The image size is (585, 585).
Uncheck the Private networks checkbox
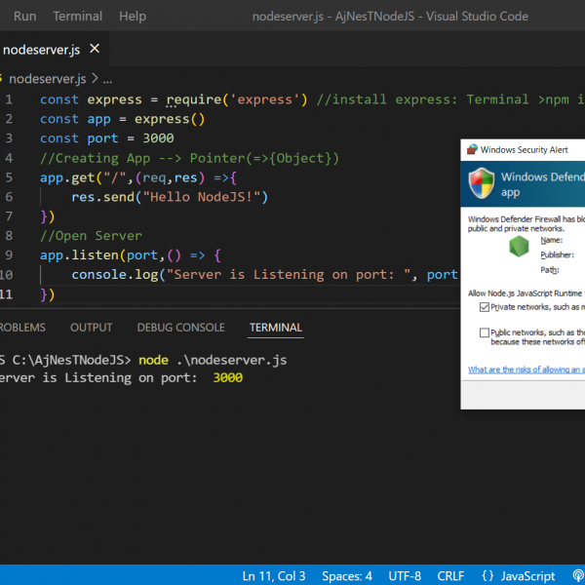[485, 307]
